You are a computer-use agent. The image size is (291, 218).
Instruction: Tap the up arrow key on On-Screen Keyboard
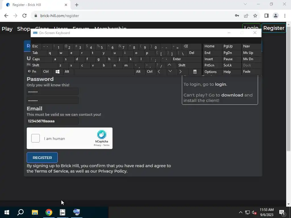169,65
